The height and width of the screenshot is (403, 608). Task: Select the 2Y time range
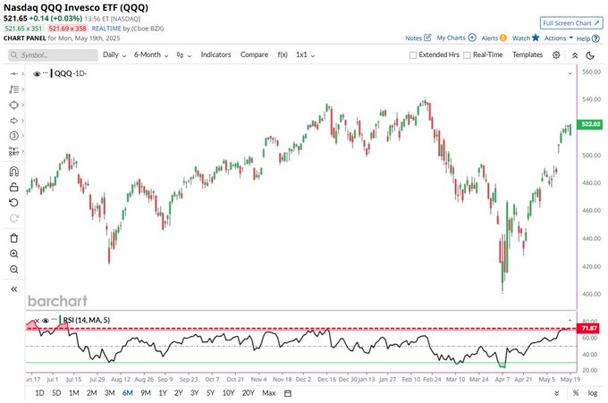tap(178, 393)
